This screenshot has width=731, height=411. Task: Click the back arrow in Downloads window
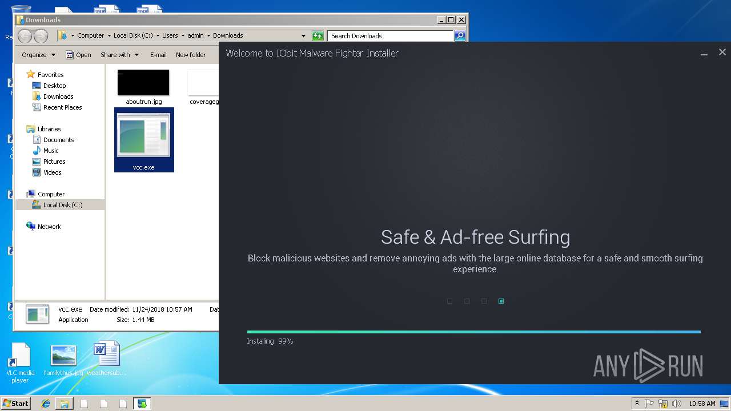click(25, 36)
